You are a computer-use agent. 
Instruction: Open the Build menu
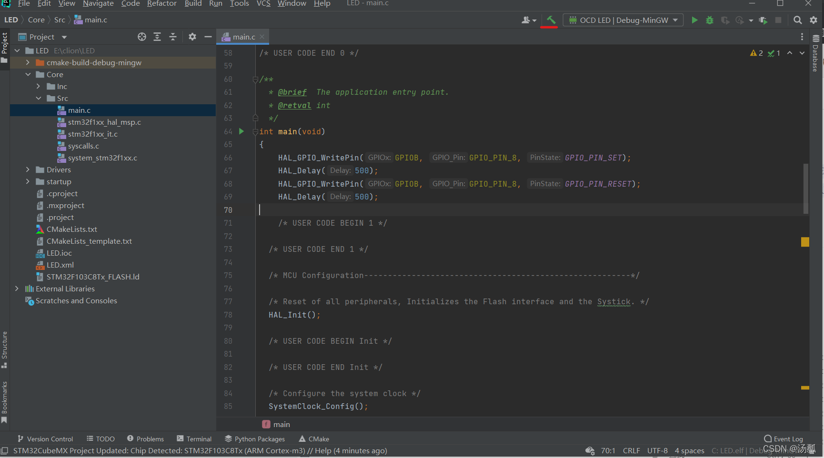[x=193, y=3]
